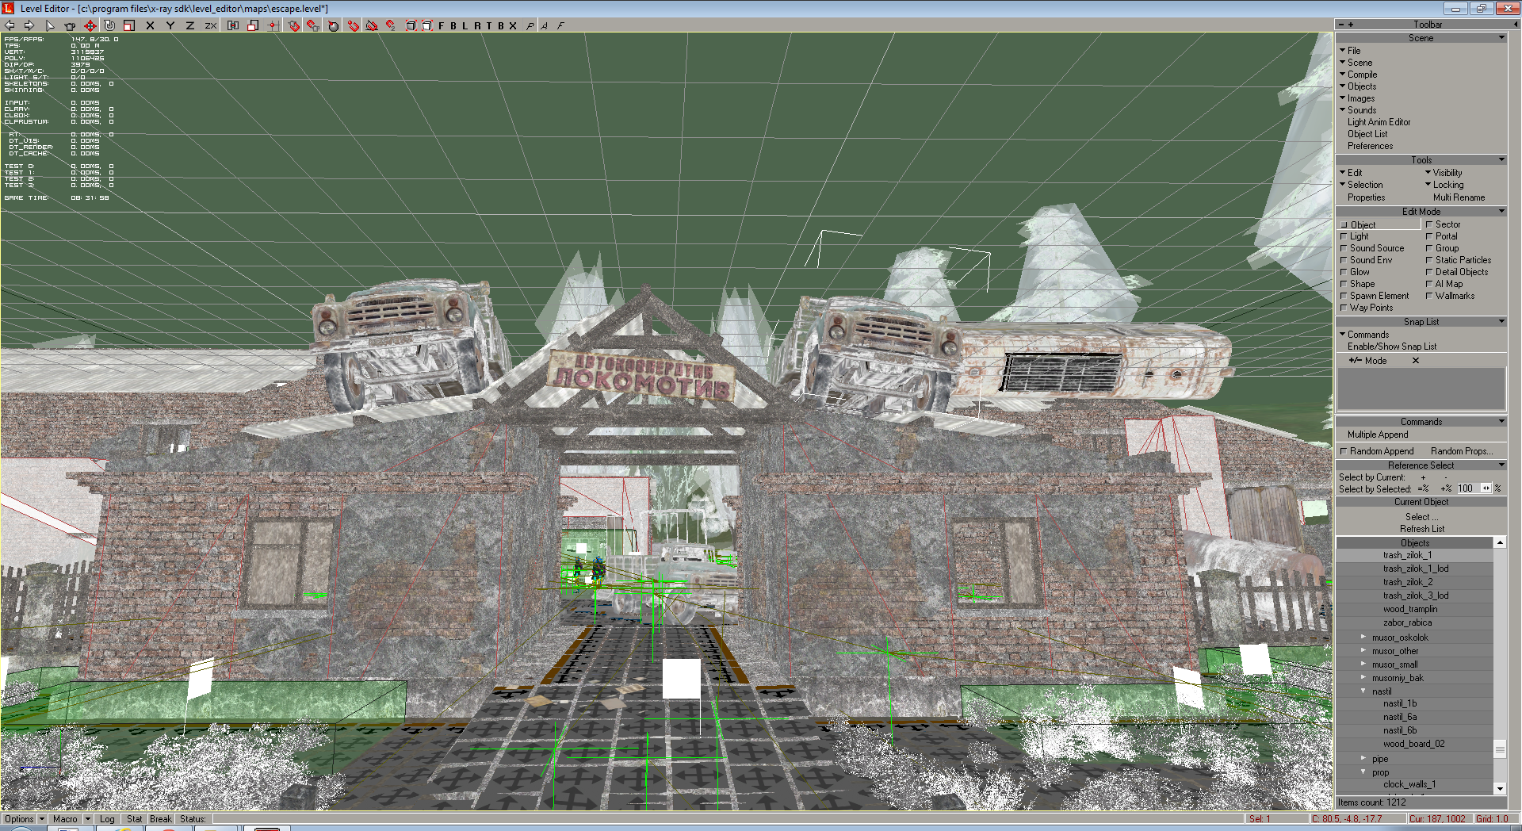Image resolution: width=1522 pixels, height=831 pixels.
Task: Open the Compile menu
Action: coord(1362,75)
